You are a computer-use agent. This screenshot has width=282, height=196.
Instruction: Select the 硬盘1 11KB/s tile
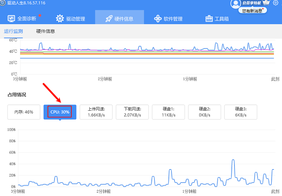[168, 112]
